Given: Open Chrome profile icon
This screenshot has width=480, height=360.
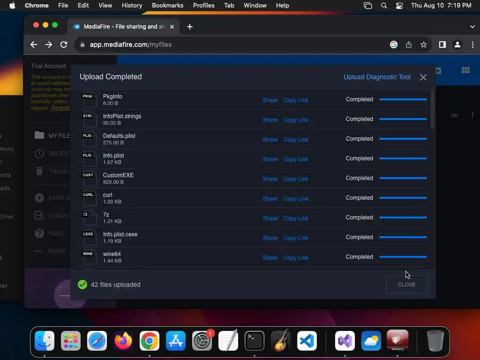Looking at the screenshot, I should pos(457,45).
